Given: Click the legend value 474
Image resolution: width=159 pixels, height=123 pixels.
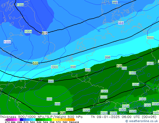Looking at the screenshot, I should point(7,122).
